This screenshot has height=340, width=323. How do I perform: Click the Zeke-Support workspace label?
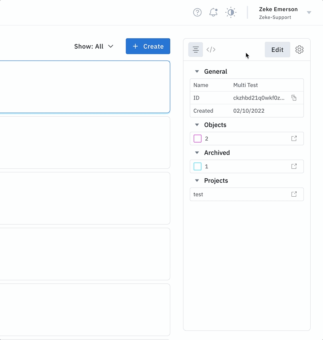tap(275, 18)
